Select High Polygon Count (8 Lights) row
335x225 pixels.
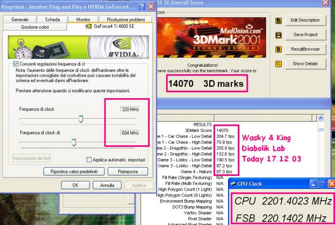point(190,195)
